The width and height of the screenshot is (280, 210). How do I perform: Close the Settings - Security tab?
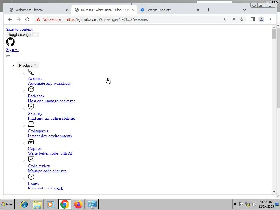(198, 10)
